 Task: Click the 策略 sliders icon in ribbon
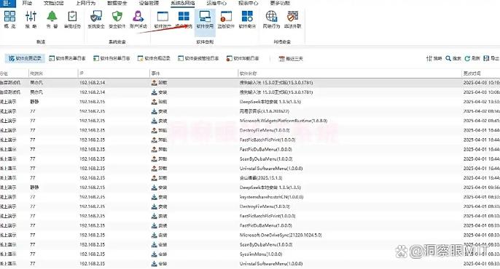tap(31, 19)
